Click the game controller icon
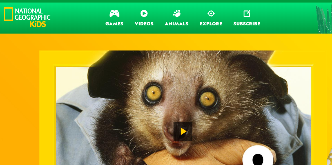332x165 pixels. coord(114,14)
